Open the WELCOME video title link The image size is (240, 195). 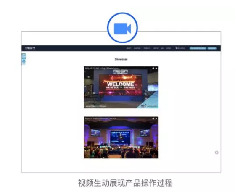(102, 68)
